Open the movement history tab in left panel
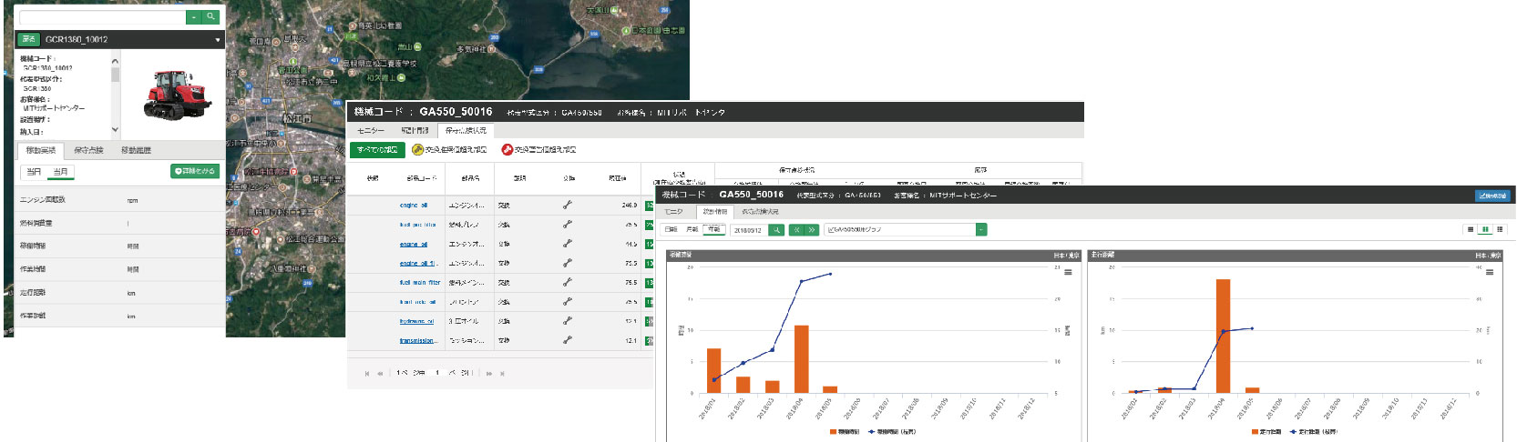This screenshot has height=442, width=1517. click(x=136, y=150)
